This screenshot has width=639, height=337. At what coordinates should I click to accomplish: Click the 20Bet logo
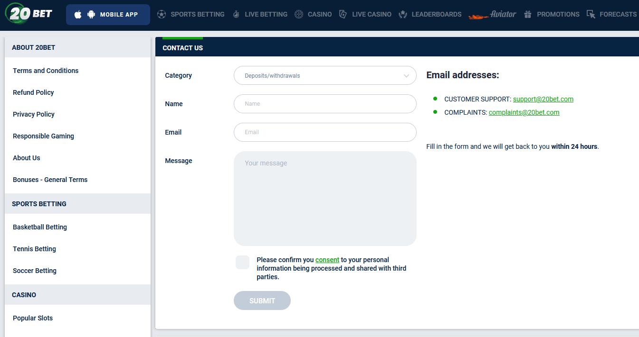coord(29,13)
